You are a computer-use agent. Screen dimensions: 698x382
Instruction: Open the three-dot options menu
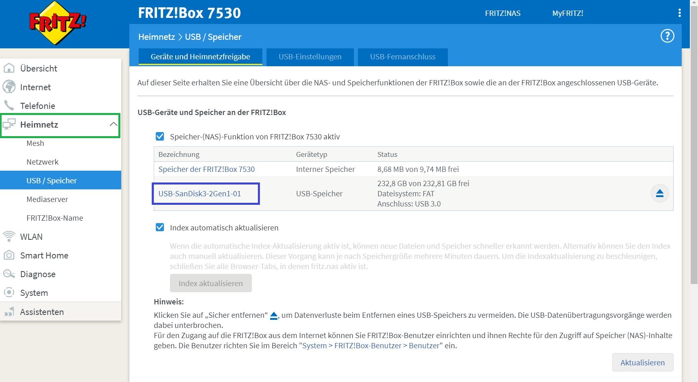click(x=679, y=13)
